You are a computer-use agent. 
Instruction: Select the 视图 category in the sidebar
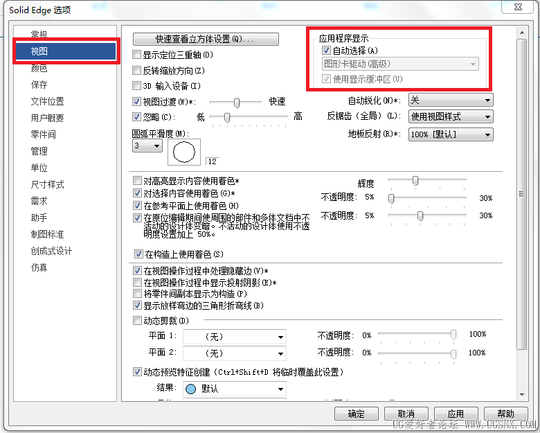pyautogui.click(x=66, y=51)
